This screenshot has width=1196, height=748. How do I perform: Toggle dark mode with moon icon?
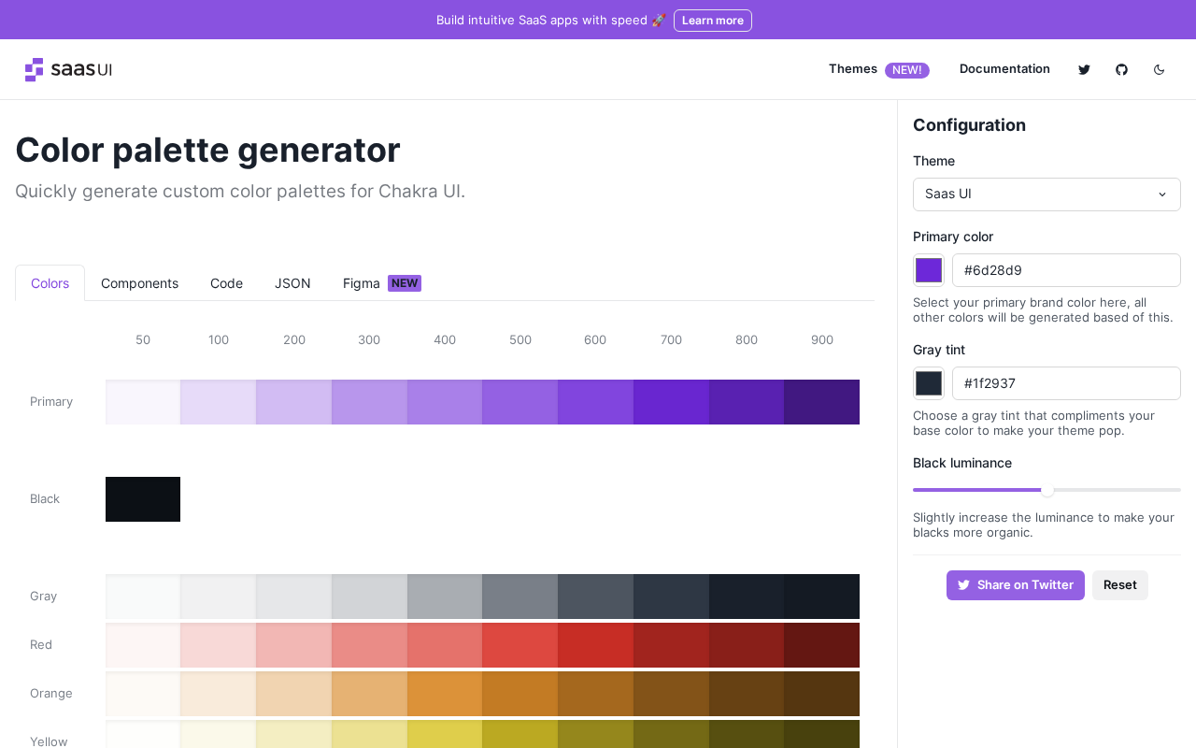(1159, 69)
